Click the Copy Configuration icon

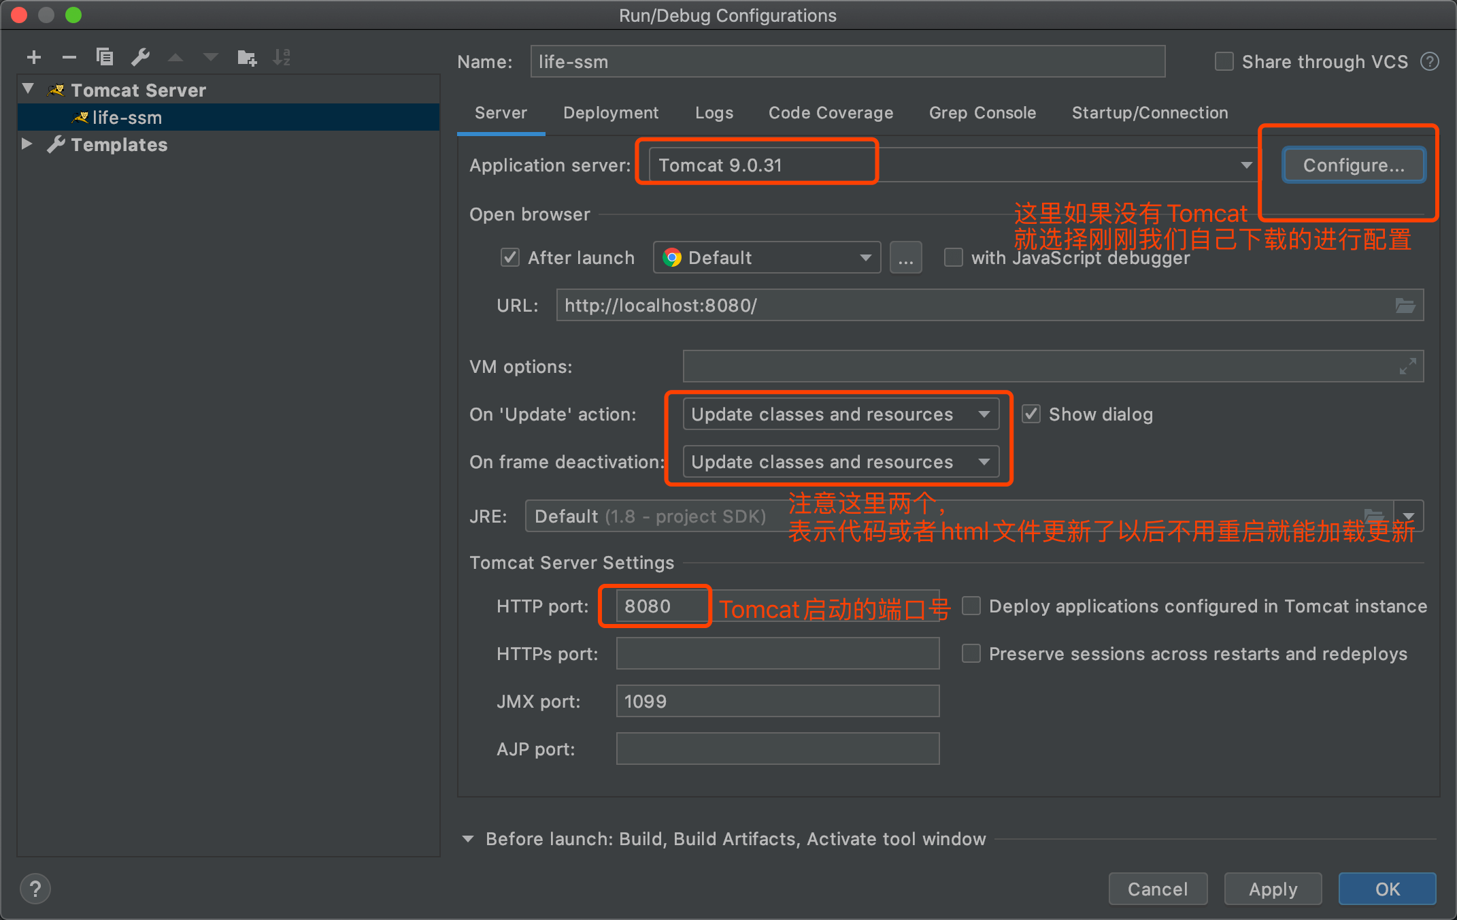pos(104,57)
